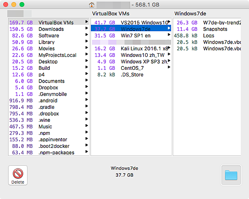This screenshot has width=249, height=199.
Task: Select Windows10 zh_TW entry
Action: coord(131,55)
